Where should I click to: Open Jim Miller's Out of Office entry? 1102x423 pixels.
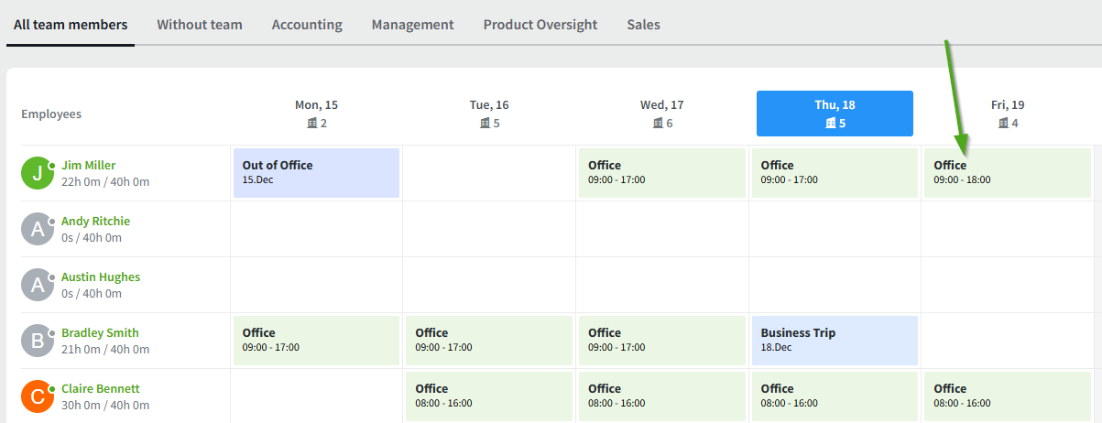point(316,173)
